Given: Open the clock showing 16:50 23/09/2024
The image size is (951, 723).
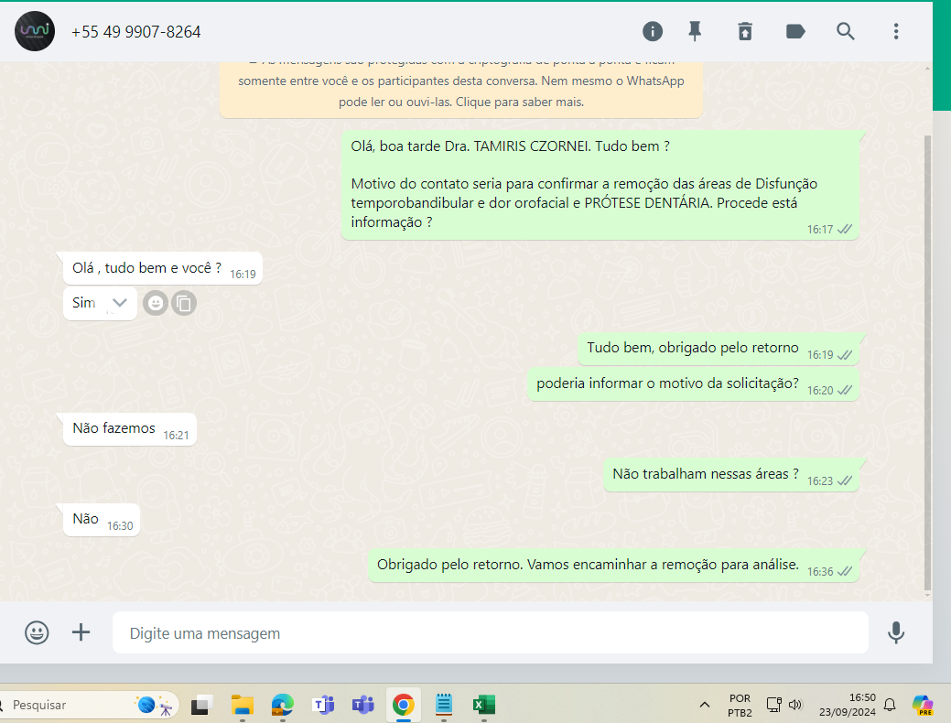Looking at the screenshot, I should [x=848, y=705].
